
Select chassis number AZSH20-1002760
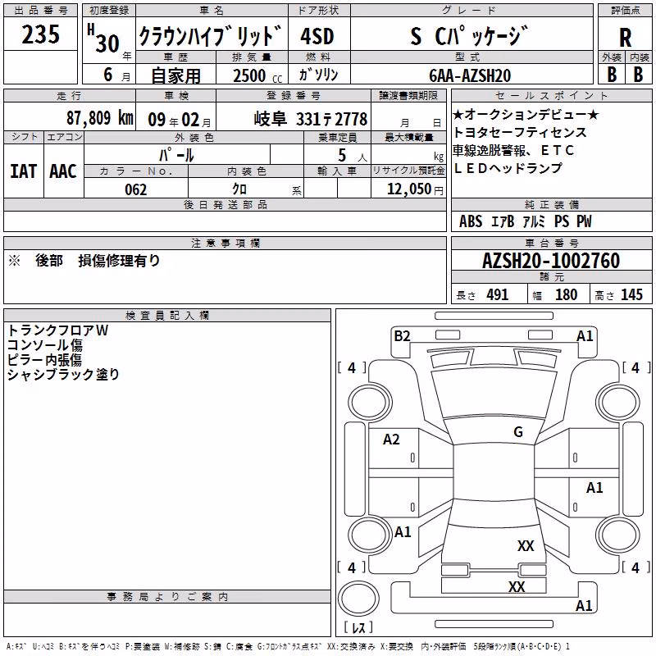551,261
